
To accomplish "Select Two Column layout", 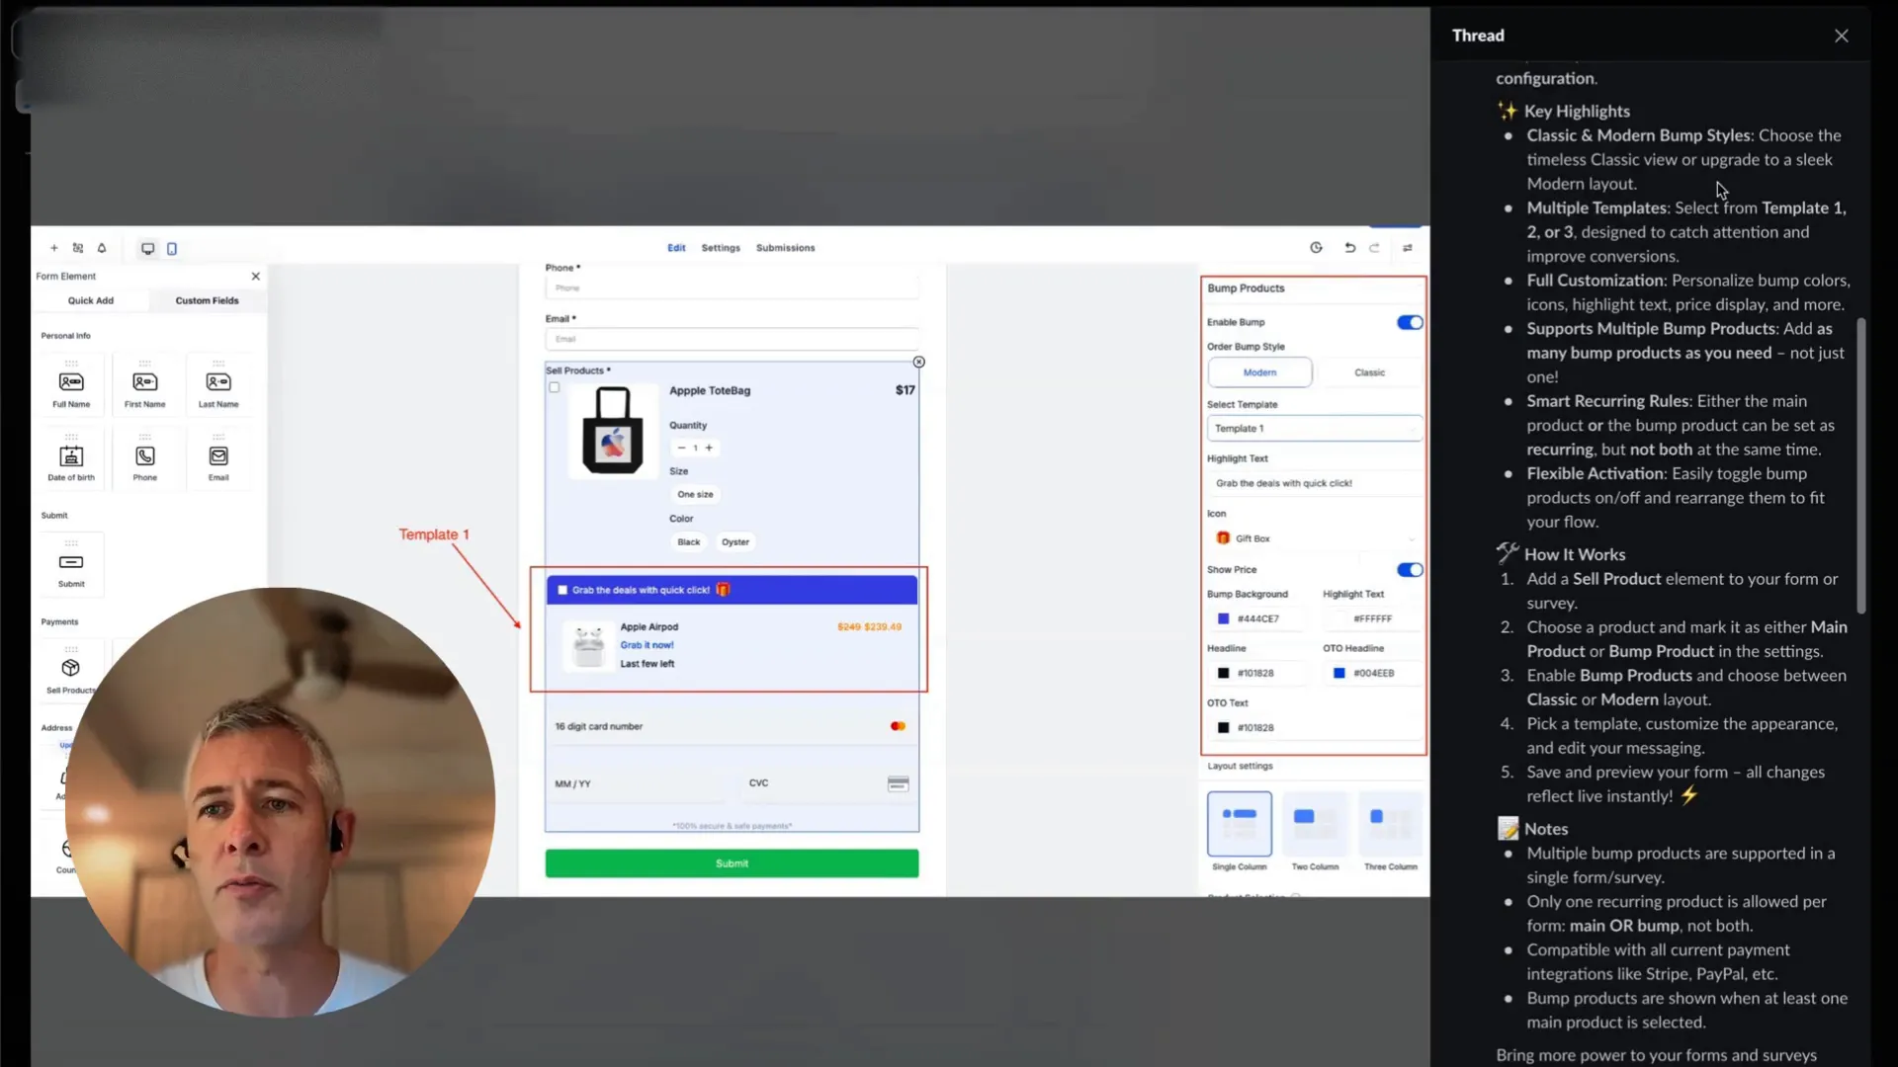I will (1315, 823).
